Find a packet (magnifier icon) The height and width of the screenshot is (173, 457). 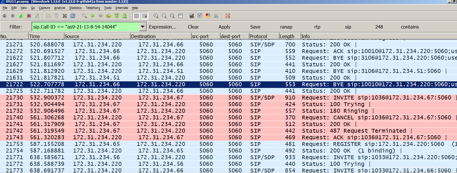[84, 16]
